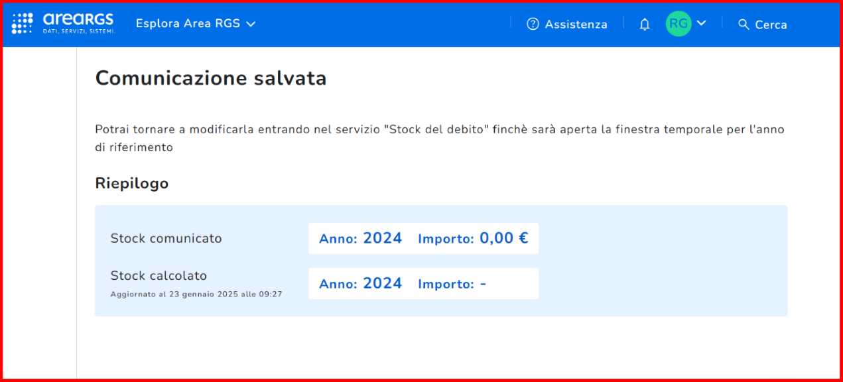The height and width of the screenshot is (382, 843).
Task: Click the Assistenza question mark icon
Action: click(533, 24)
